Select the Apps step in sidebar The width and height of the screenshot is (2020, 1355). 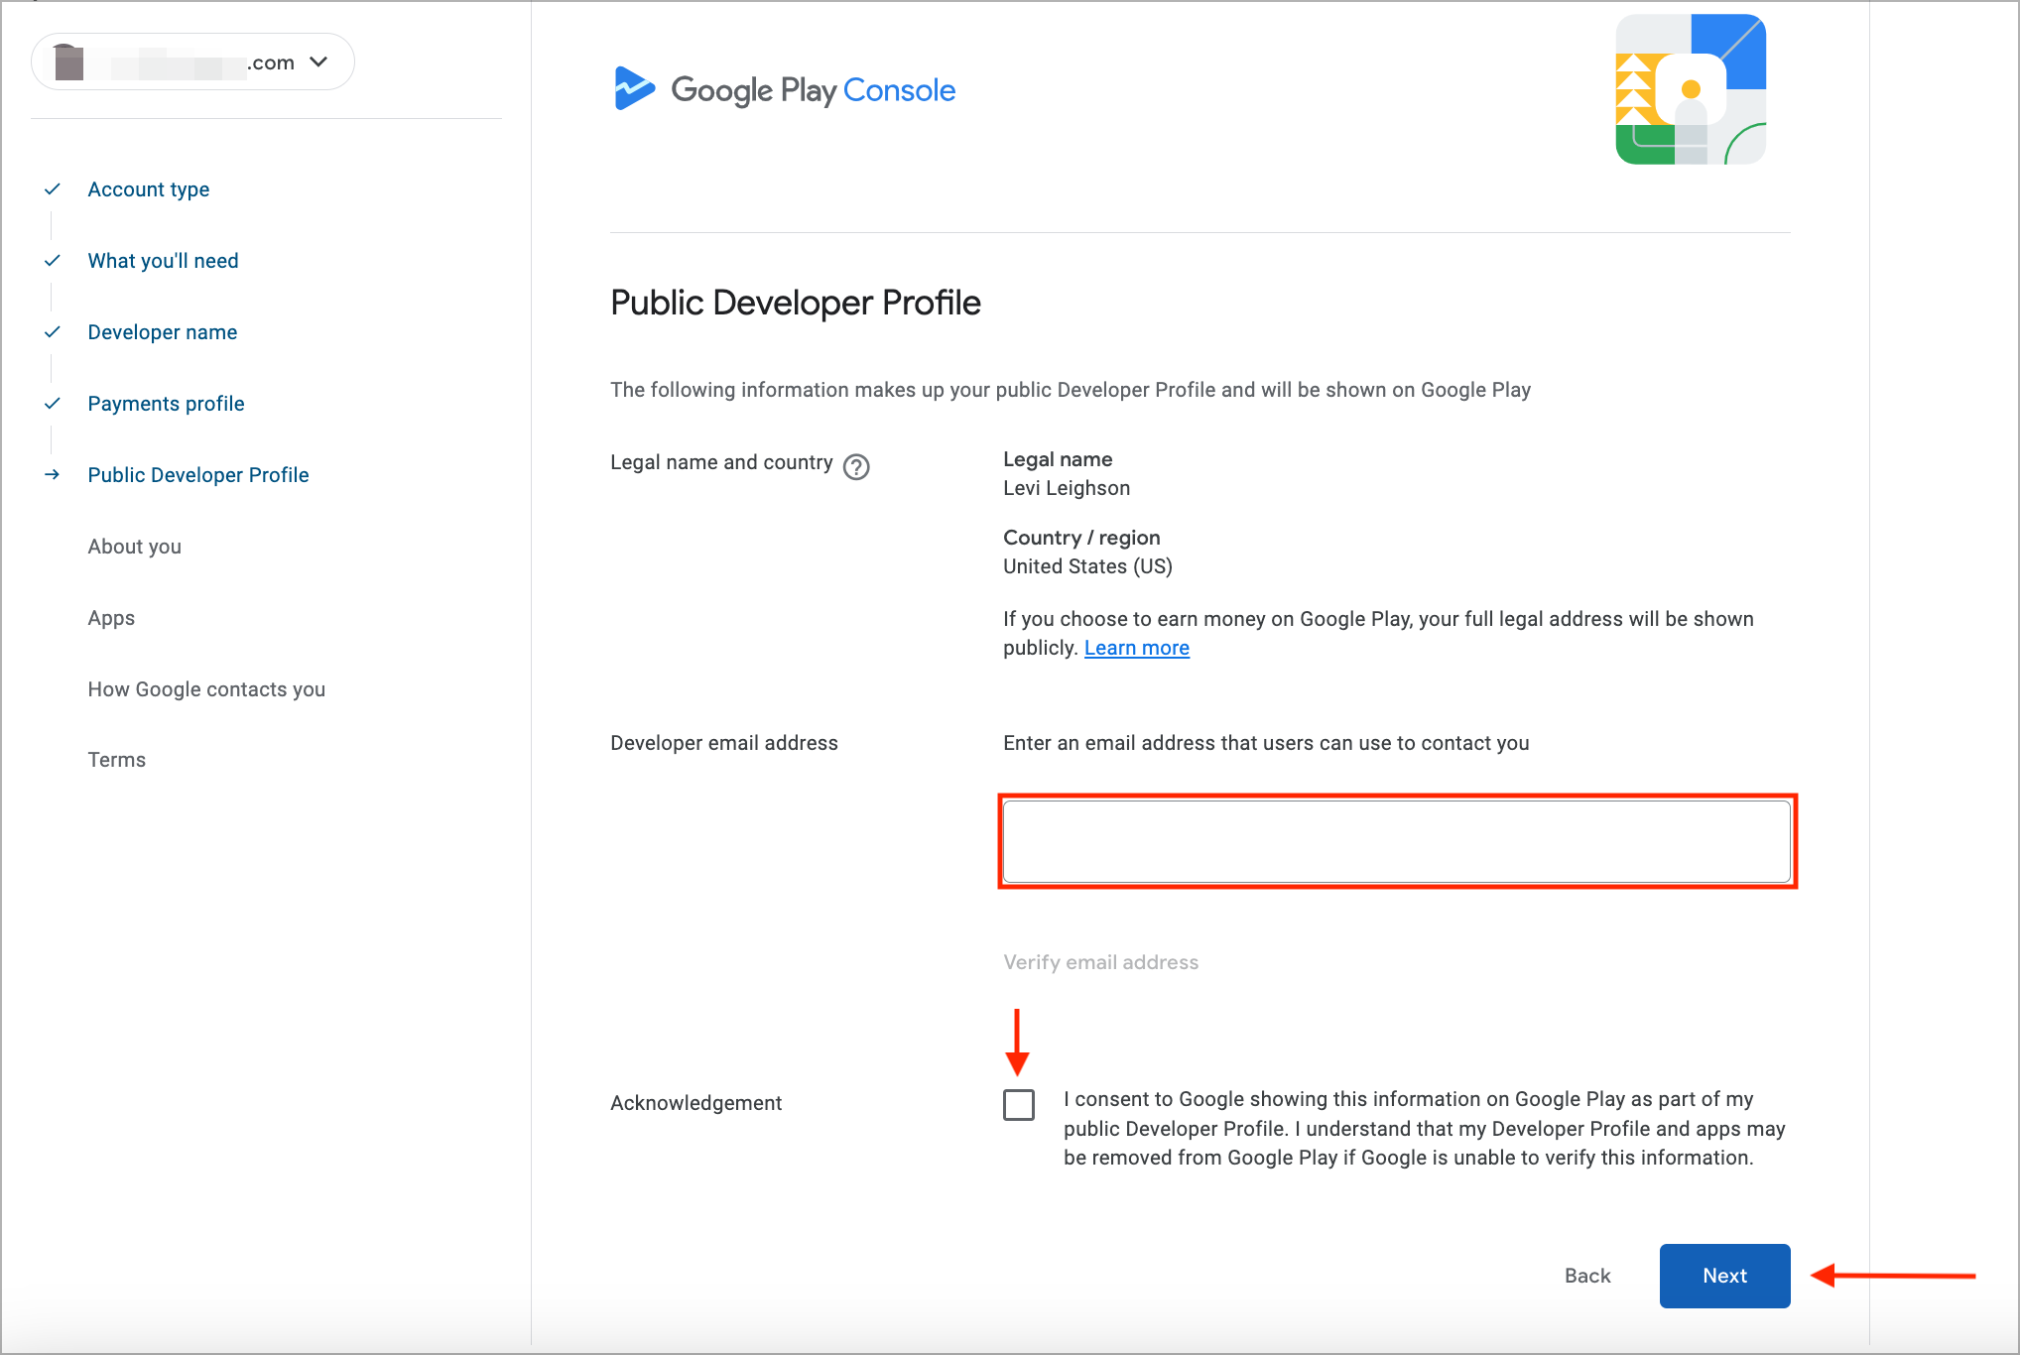(x=111, y=618)
